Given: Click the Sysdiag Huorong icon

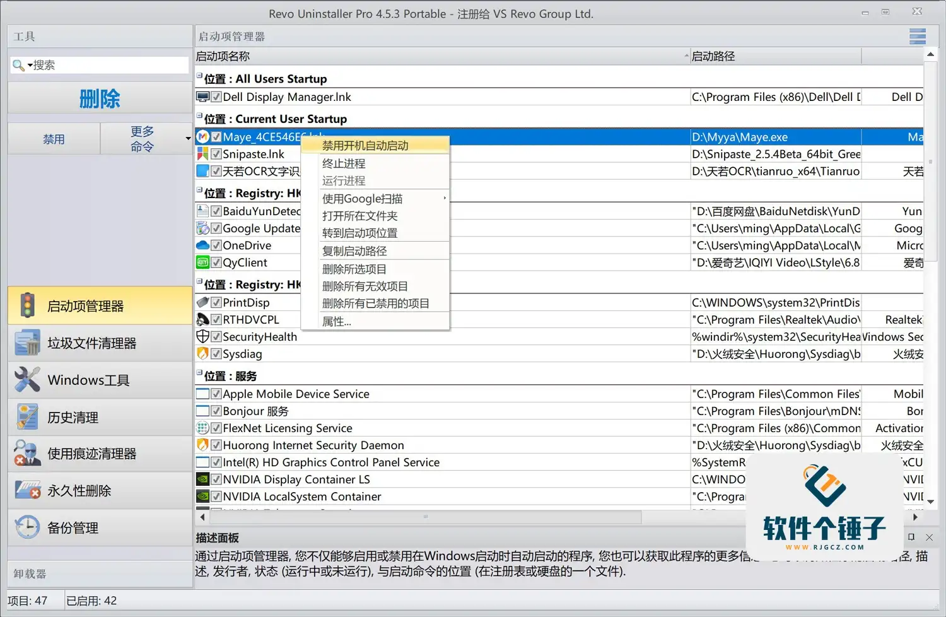Looking at the screenshot, I should 202,353.
